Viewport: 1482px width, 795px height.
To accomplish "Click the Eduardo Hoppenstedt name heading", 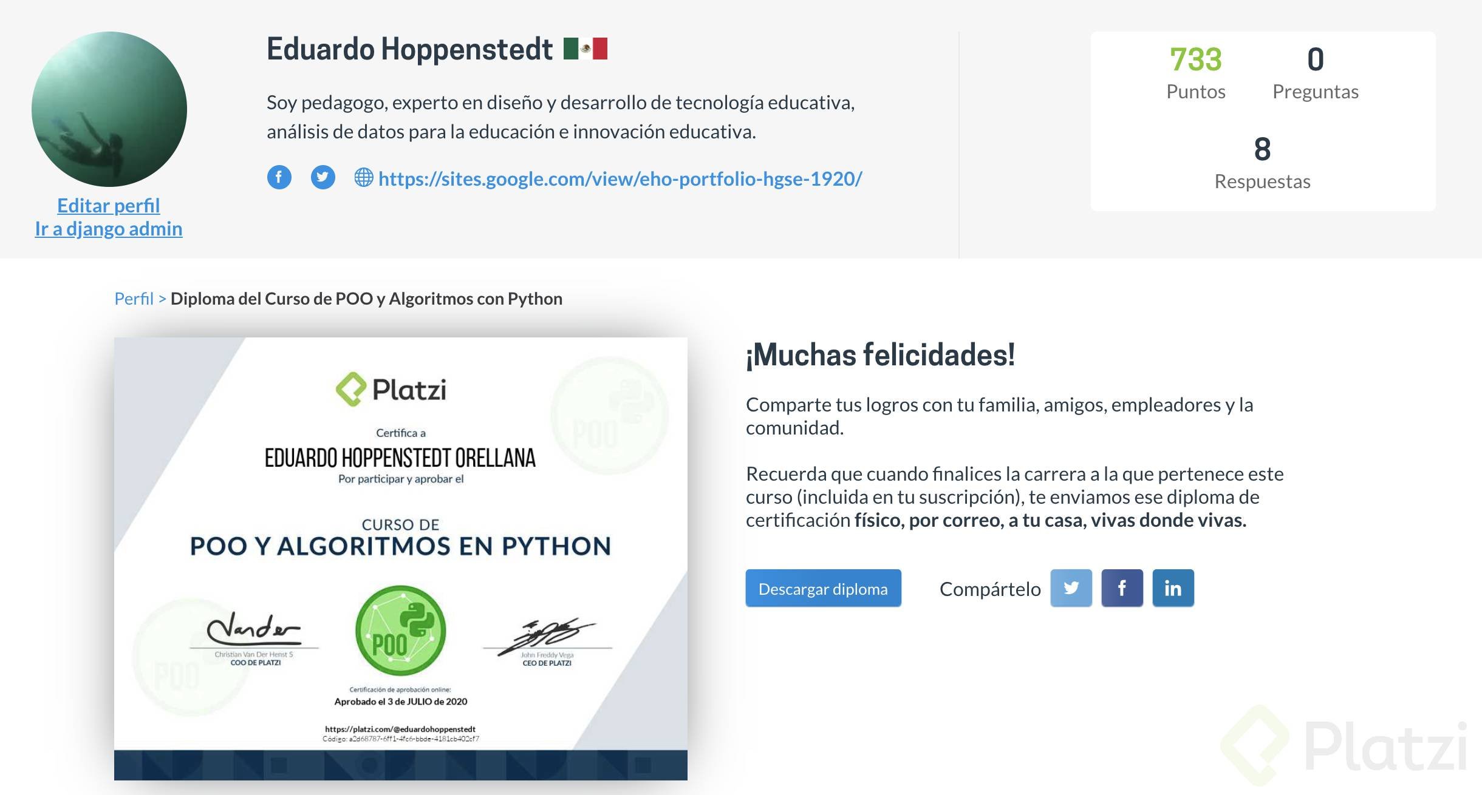I will (x=410, y=49).
